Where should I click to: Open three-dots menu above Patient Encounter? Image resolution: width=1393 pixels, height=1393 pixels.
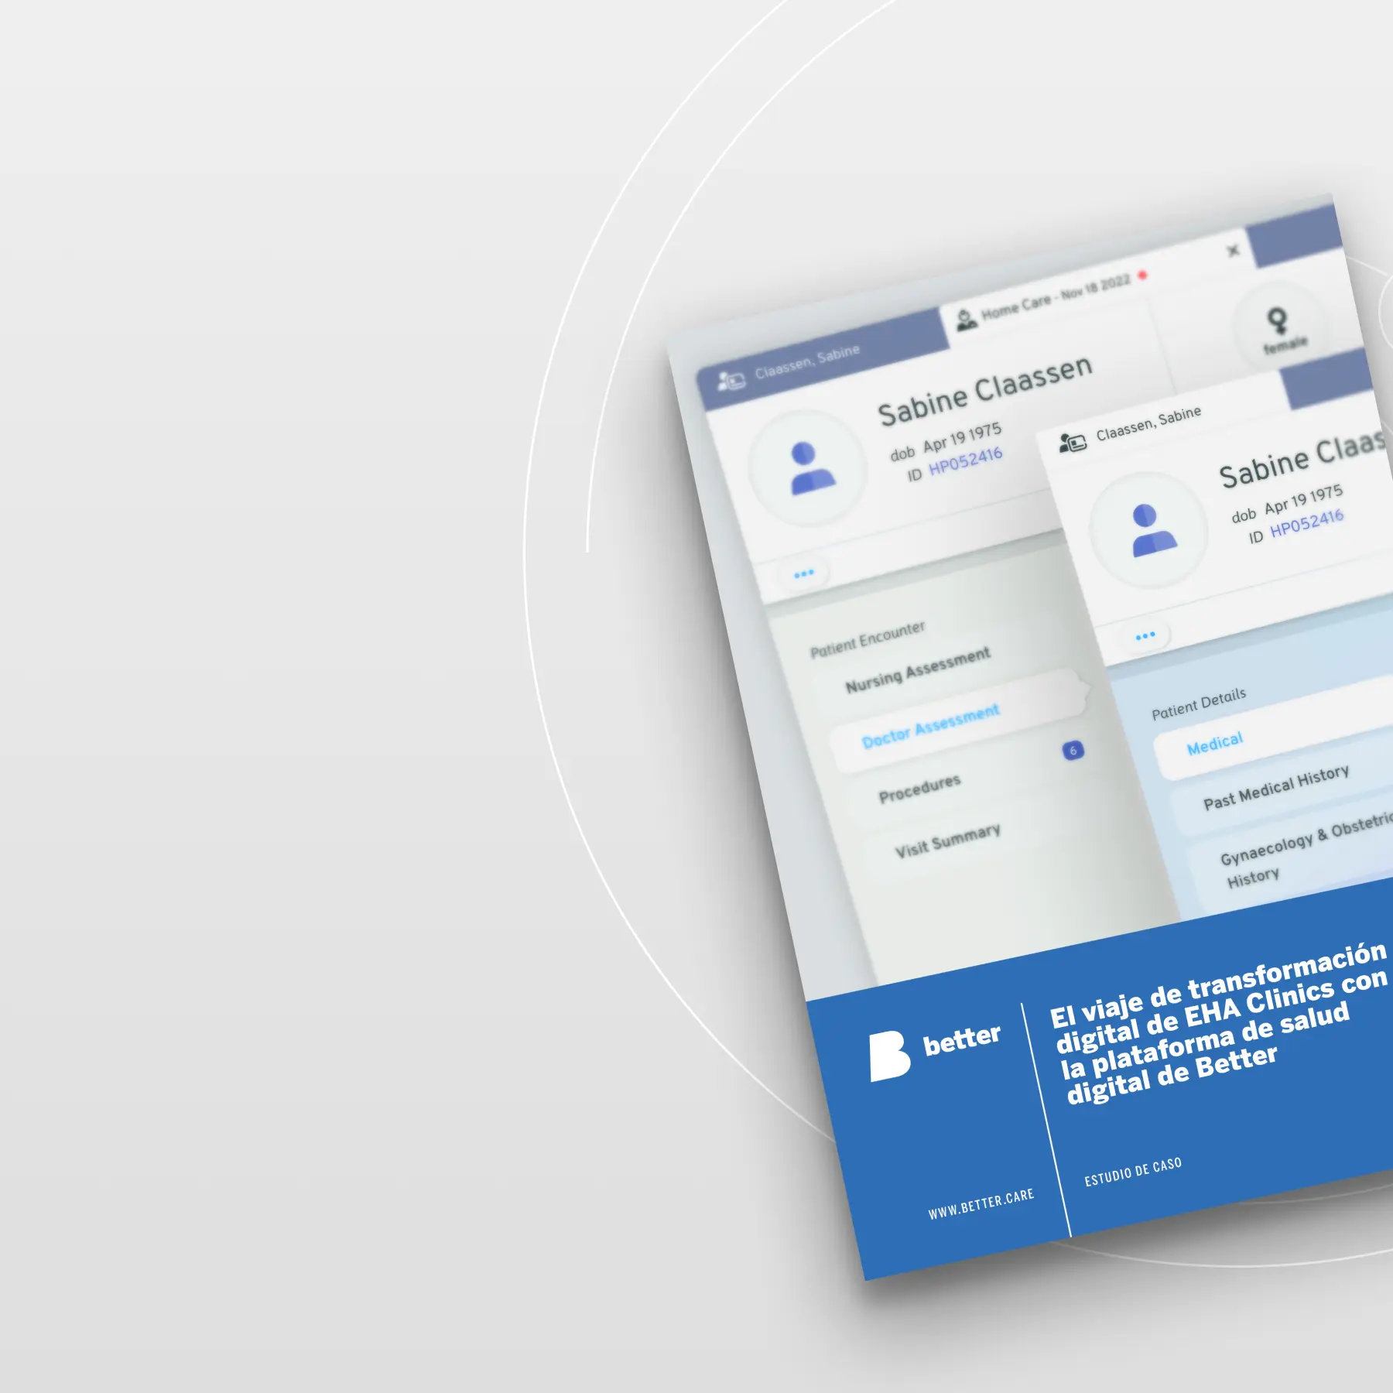[x=804, y=573]
